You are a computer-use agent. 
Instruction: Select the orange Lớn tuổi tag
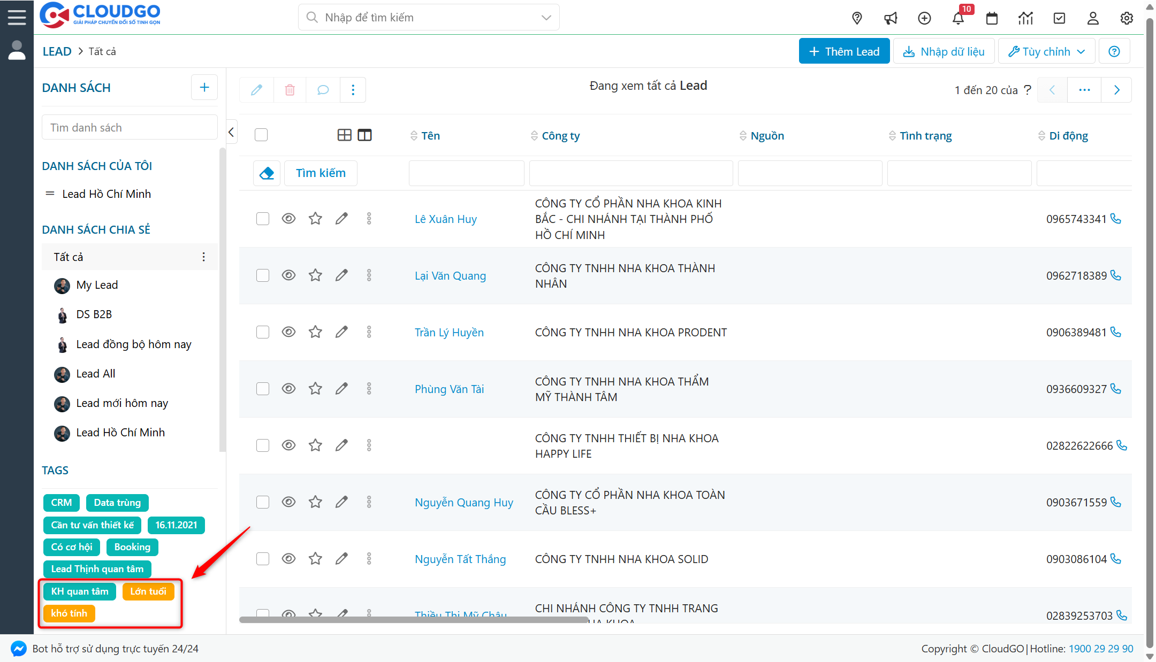(x=148, y=591)
